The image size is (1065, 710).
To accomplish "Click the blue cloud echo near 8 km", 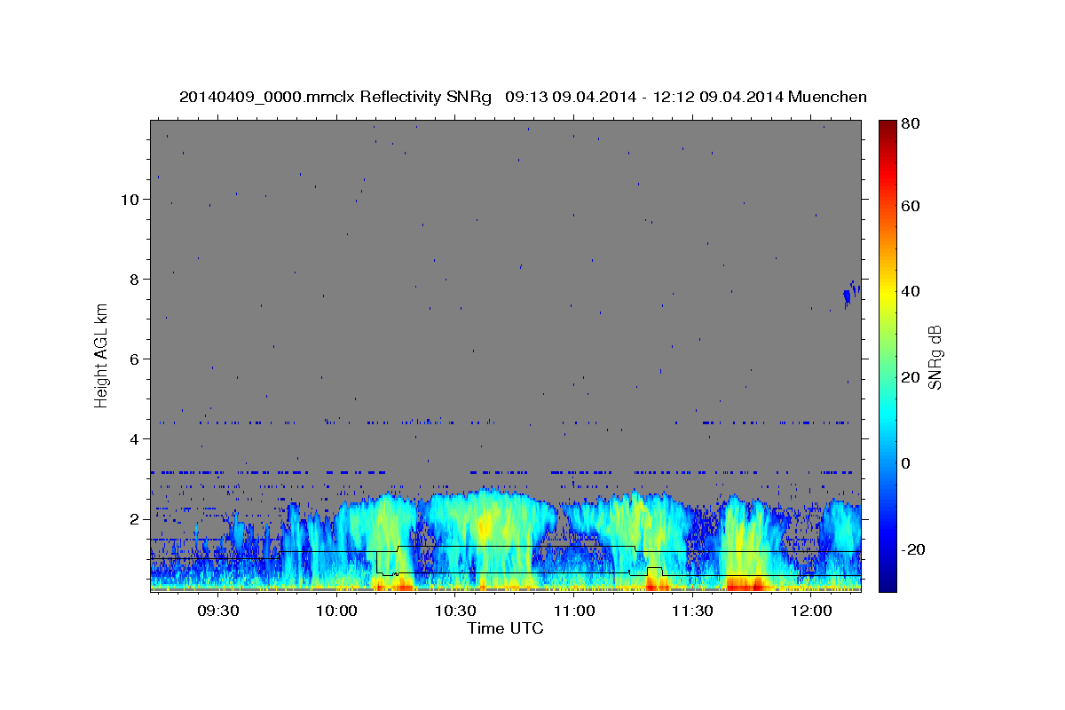I will (851, 294).
